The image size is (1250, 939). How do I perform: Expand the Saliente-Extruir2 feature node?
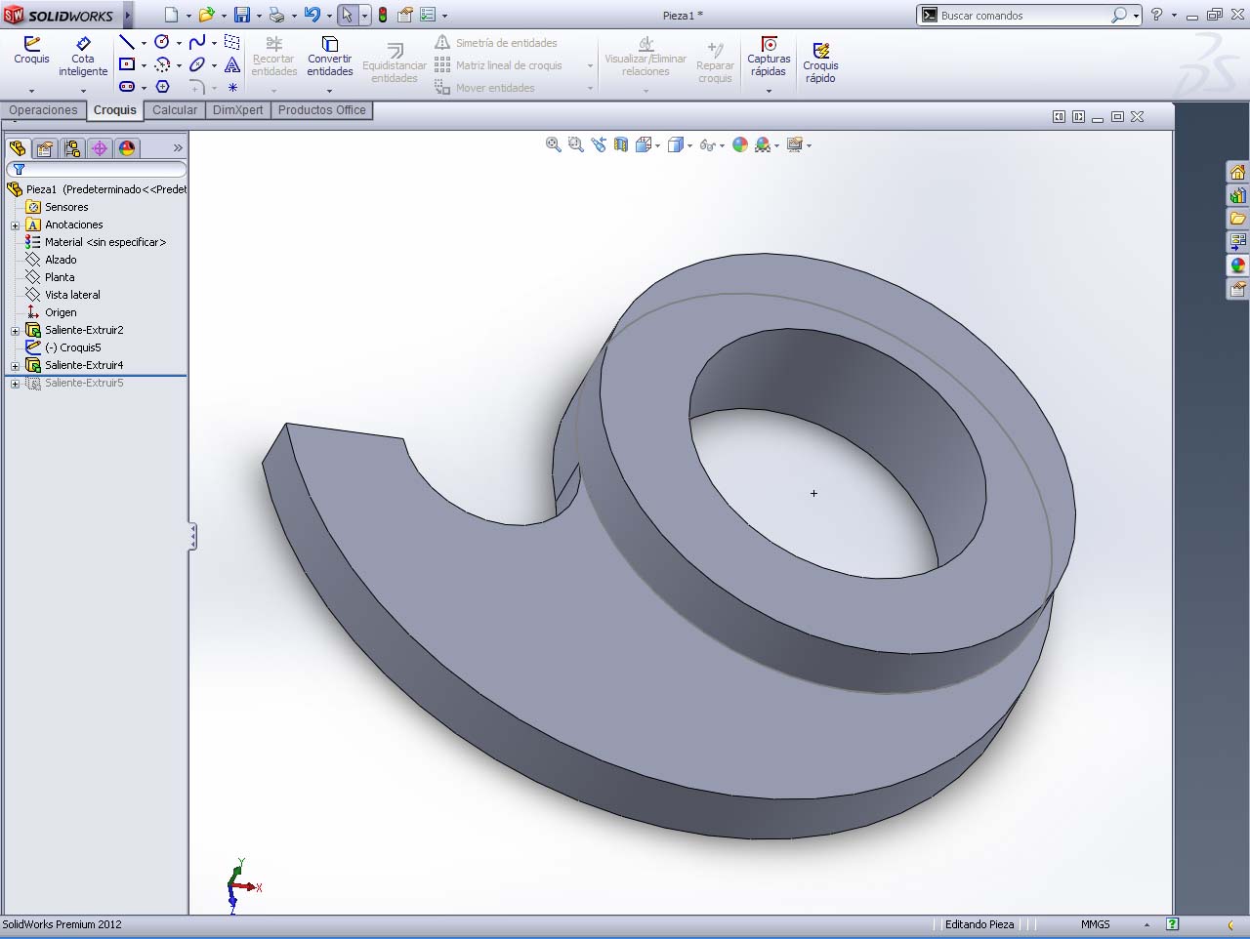click(15, 331)
